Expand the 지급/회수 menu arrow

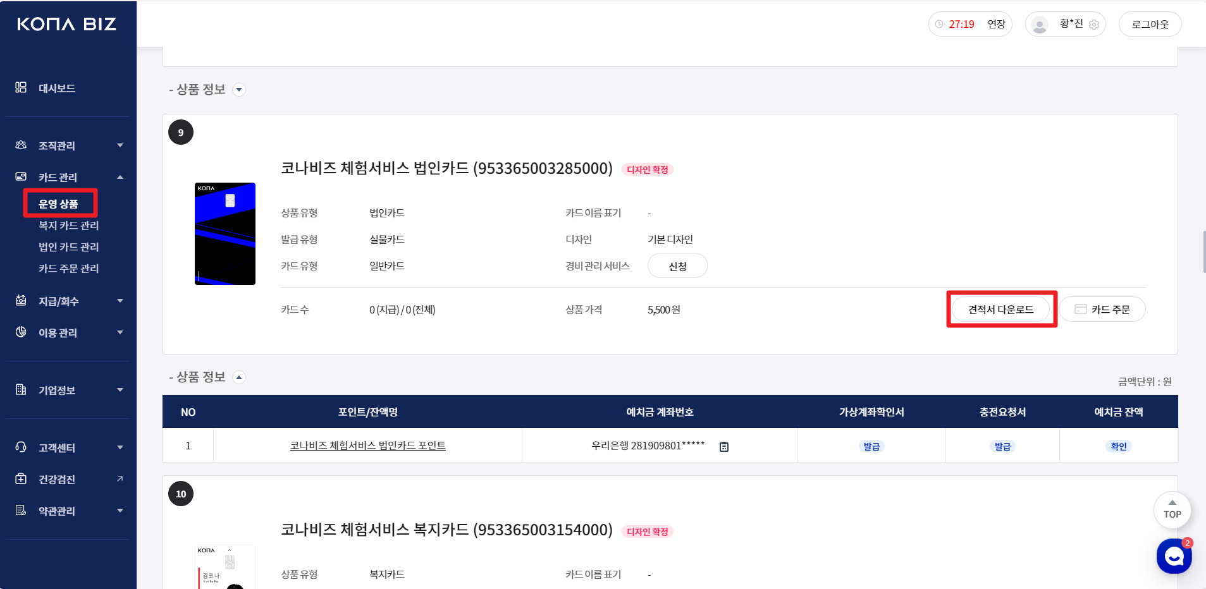click(120, 301)
